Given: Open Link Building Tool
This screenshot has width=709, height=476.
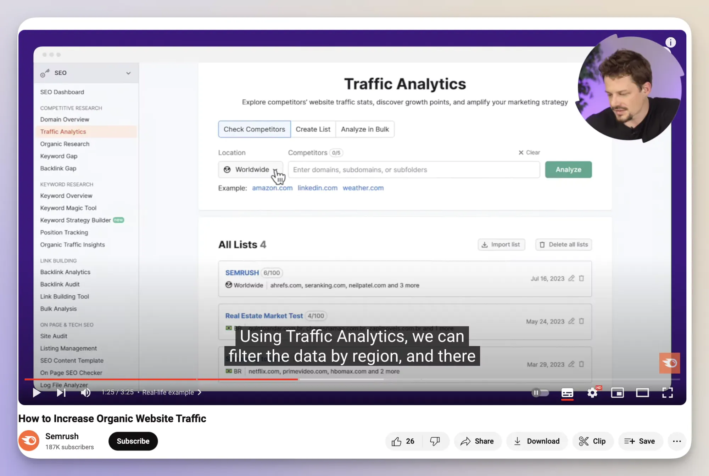Looking at the screenshot, I should pos(65,296).
